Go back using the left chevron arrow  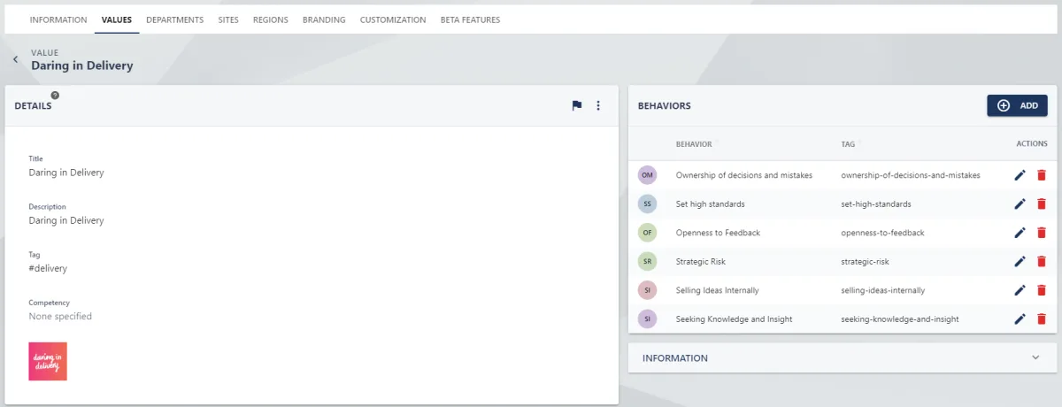(15, 59)
